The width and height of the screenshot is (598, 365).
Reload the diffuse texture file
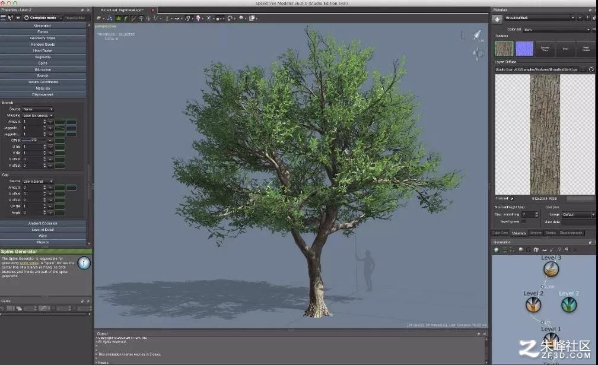click(x=591, y=69)
